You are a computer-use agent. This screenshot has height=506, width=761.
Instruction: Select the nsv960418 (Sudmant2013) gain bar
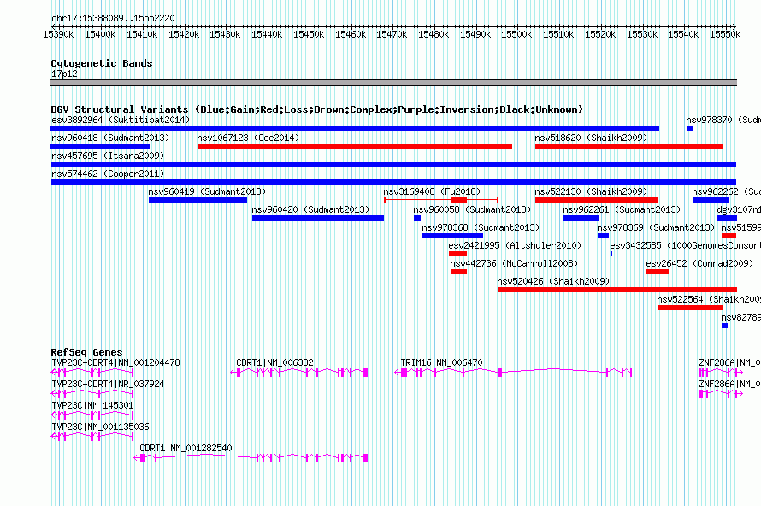[x=100, y=146]
